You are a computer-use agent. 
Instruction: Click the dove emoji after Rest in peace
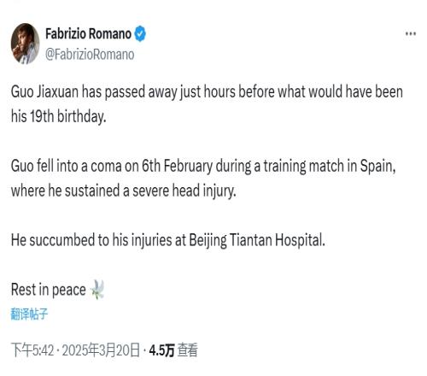97,290
